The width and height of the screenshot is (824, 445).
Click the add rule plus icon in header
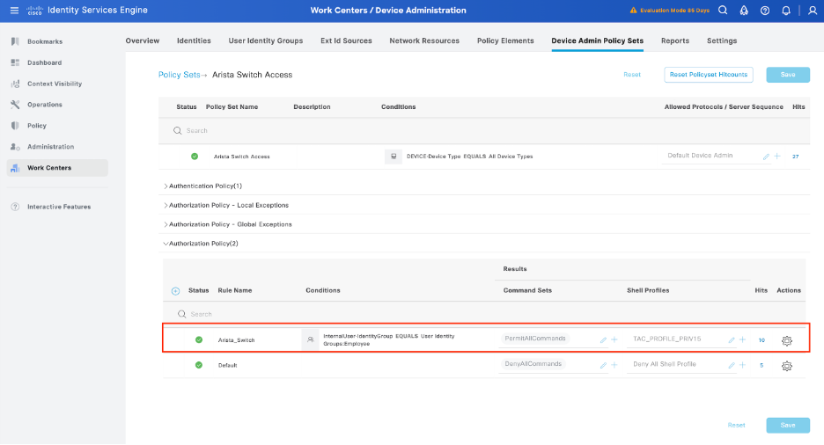tap(175, 290)
